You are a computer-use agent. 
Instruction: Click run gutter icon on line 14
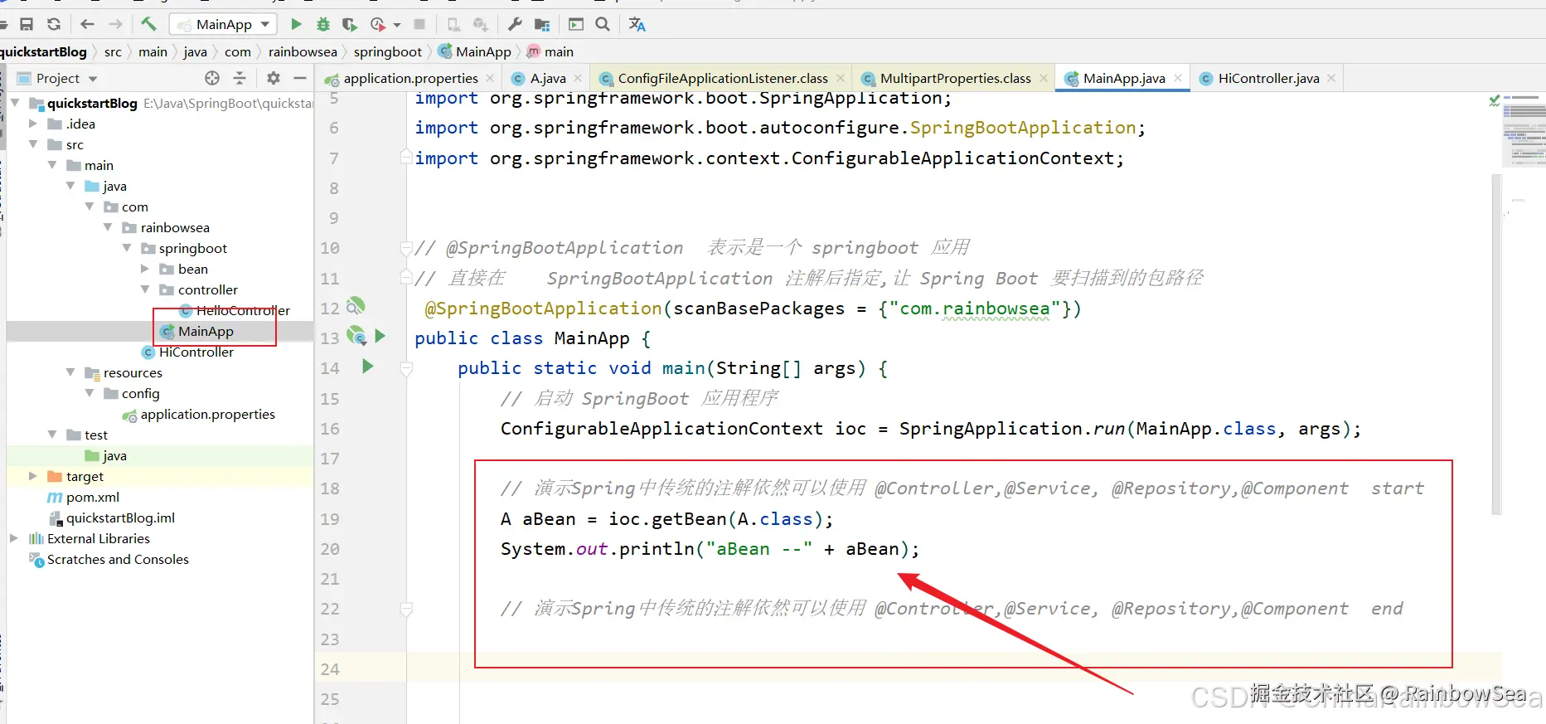(x=368, y=366)
